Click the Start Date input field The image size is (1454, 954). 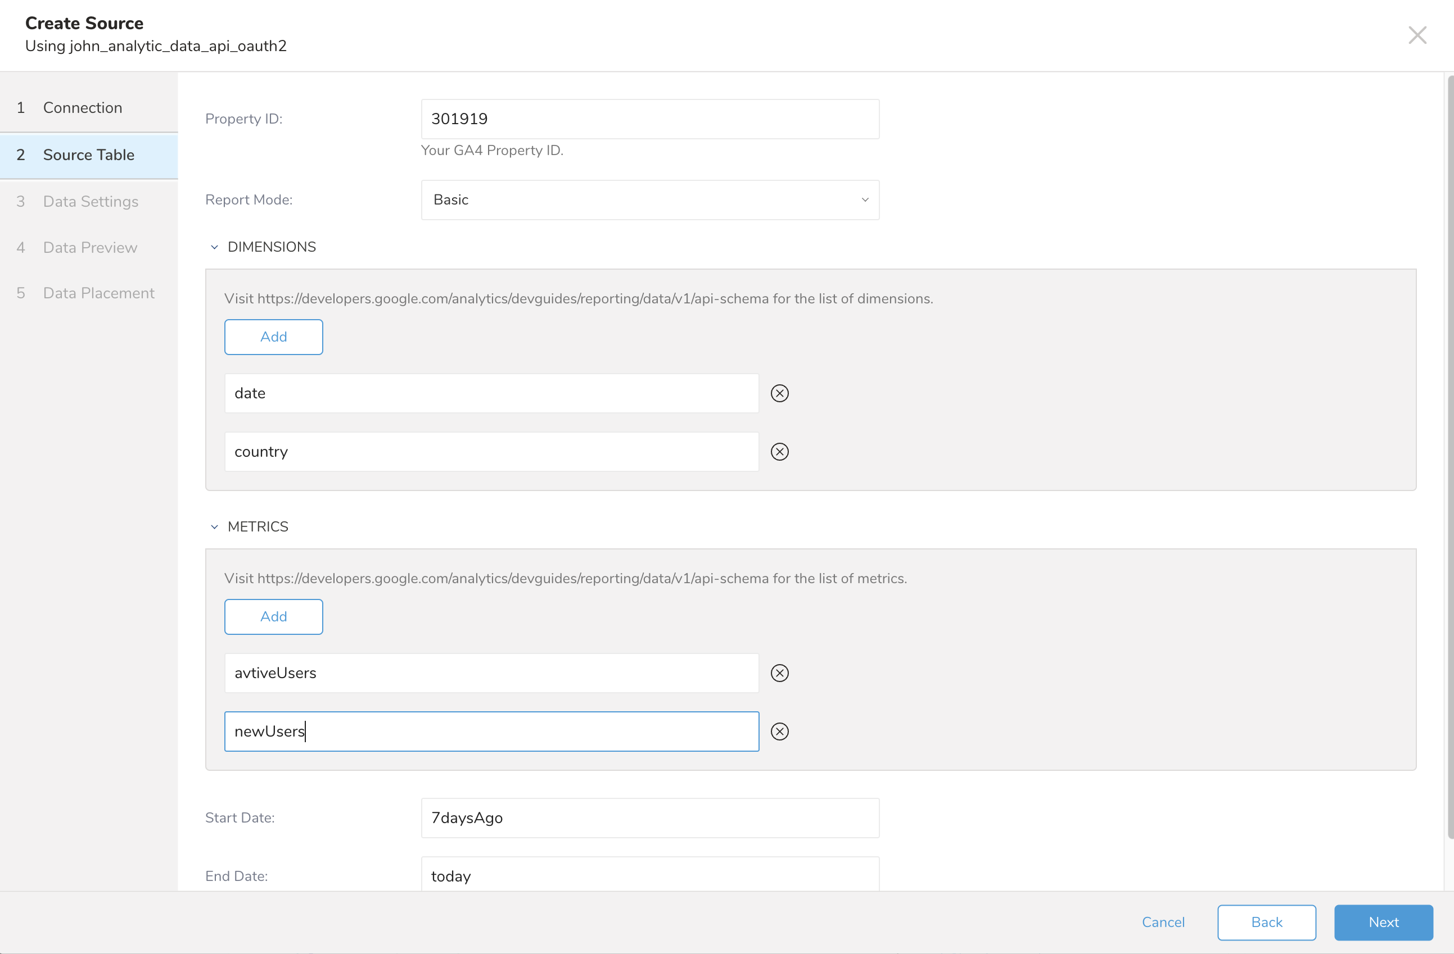(x=649, y=818)
